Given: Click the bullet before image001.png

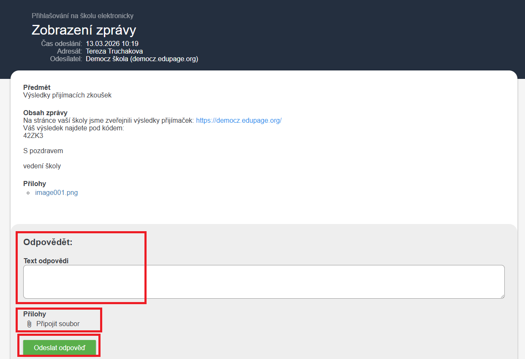Looking at the screenshot, I should pos(28,193).
